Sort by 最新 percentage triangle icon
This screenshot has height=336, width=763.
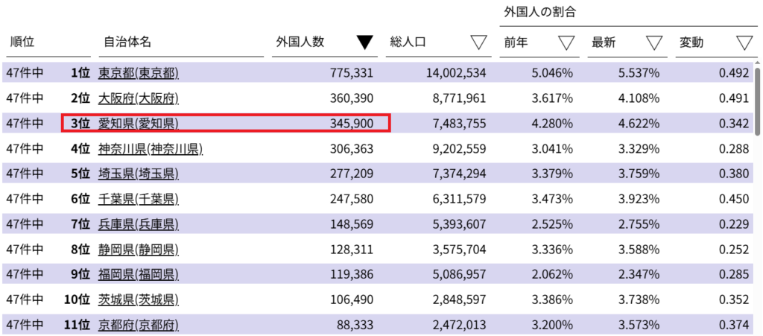[654, 43]
